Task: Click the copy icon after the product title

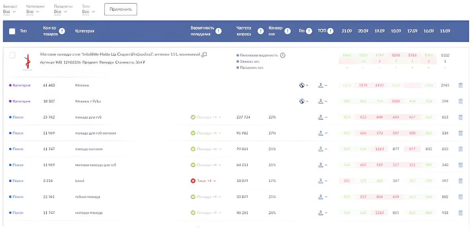Action: point(204,55)
